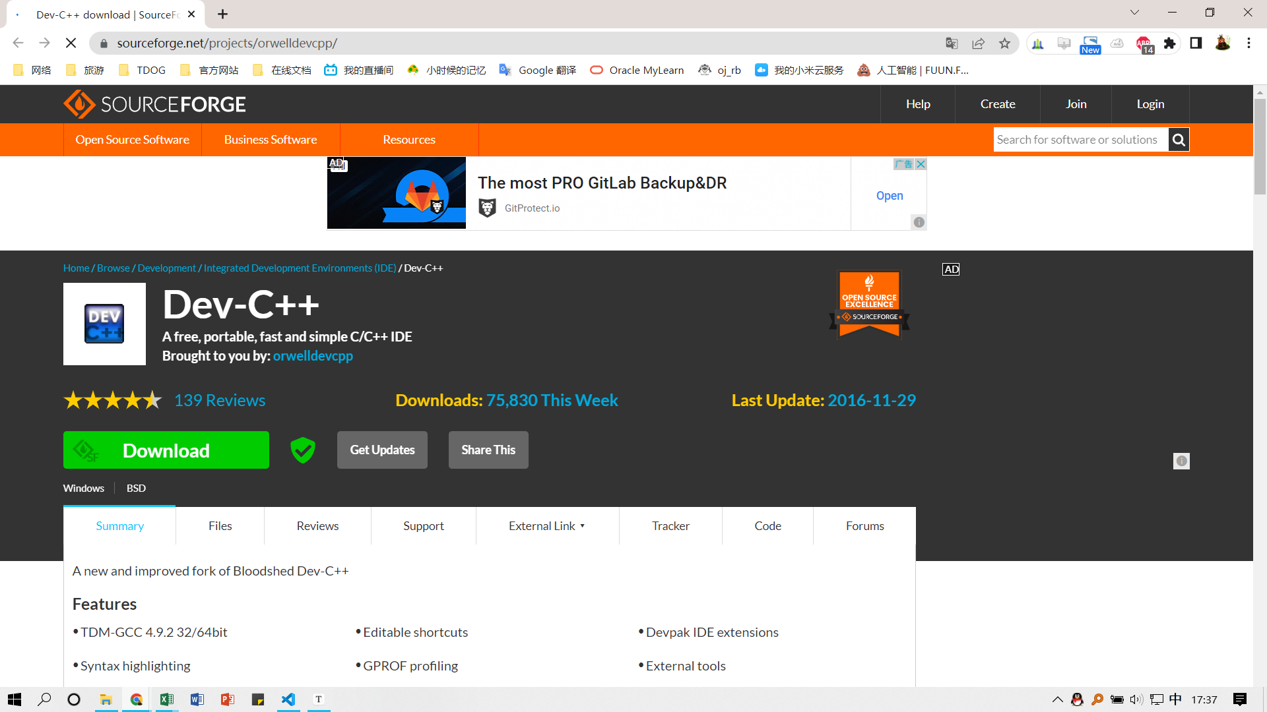The width and height of the screenshot is (1267, 712).
Task: Switch to the Files tab
Action: [220, 526]
